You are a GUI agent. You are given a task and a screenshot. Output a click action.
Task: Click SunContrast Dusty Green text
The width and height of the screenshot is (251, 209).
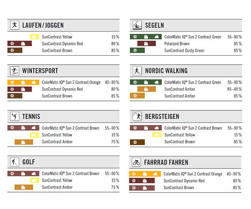click(184, 51)
